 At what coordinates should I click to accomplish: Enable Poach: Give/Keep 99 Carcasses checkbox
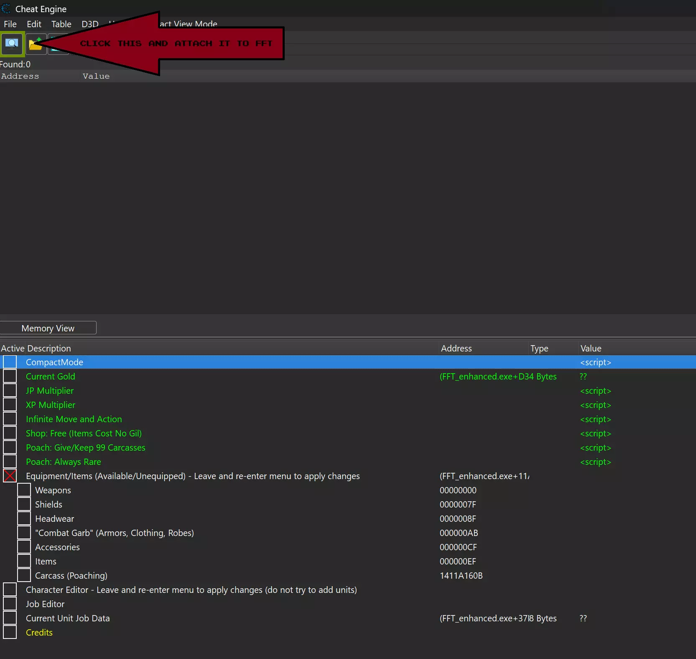10,447
